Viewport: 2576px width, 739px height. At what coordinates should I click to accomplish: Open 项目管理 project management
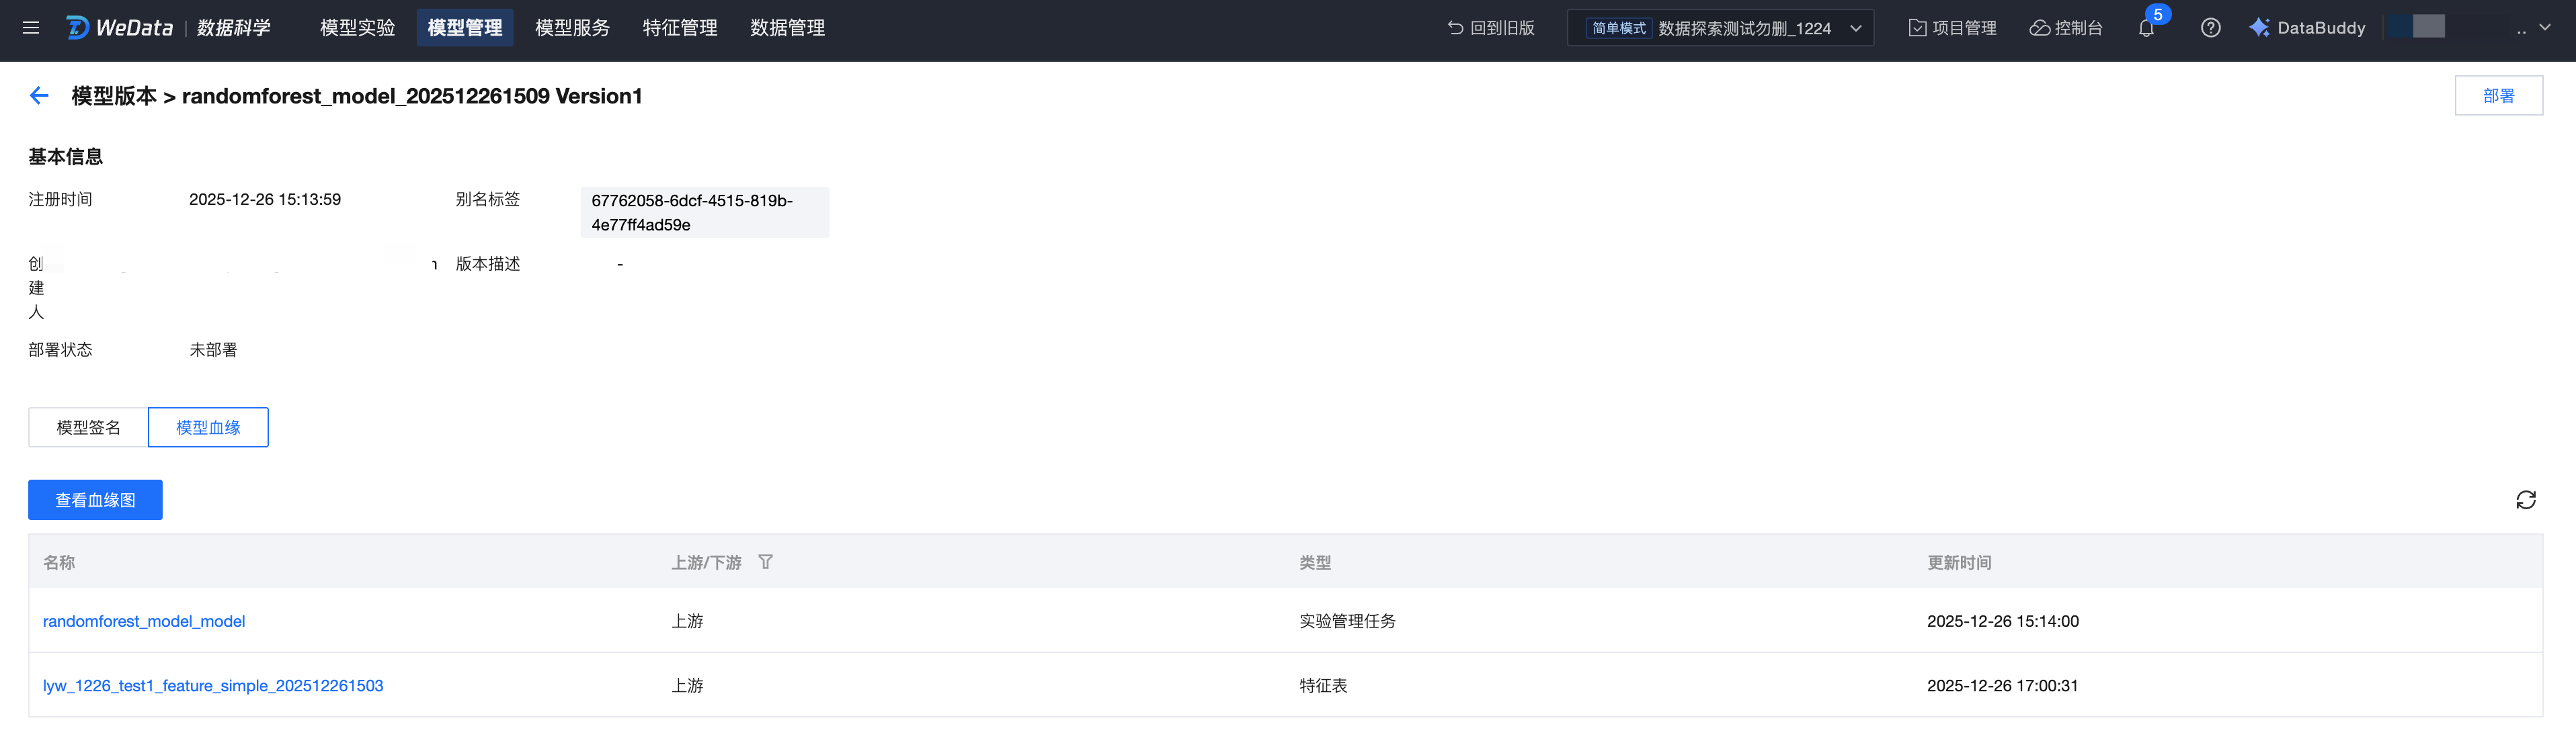[x=1952, y=28]
